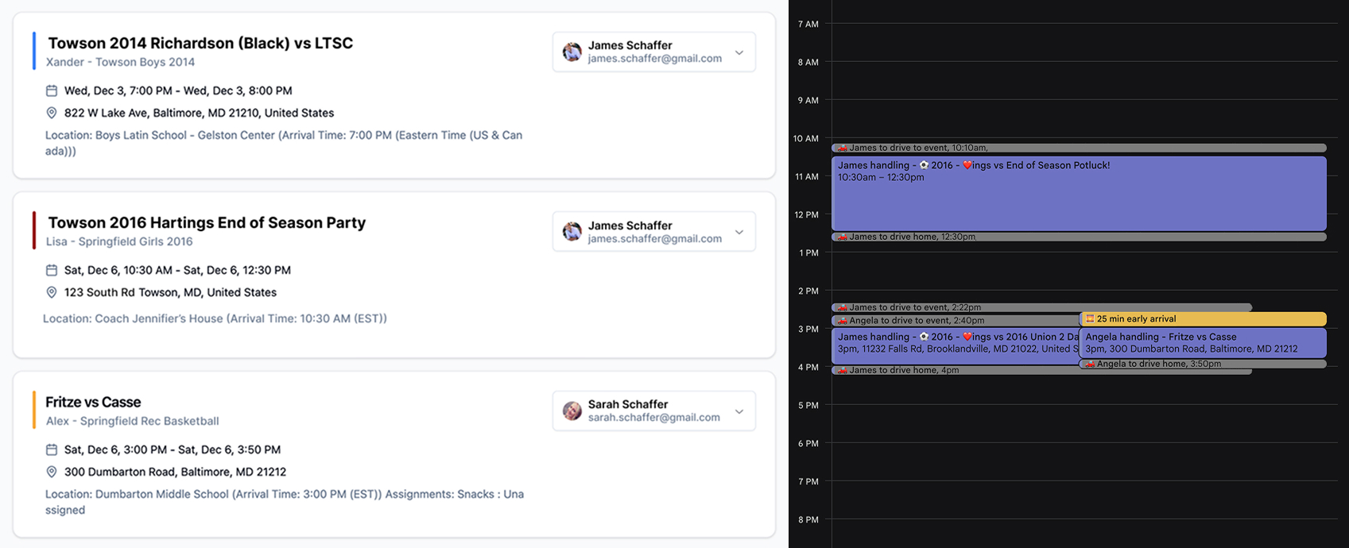Click 'Wed, Dec 3, 7:00 PM - Wed, Dec 3, 8:00 PM'
The height and width of the screenshot is (548, 1349).
(x=178, y=91)
